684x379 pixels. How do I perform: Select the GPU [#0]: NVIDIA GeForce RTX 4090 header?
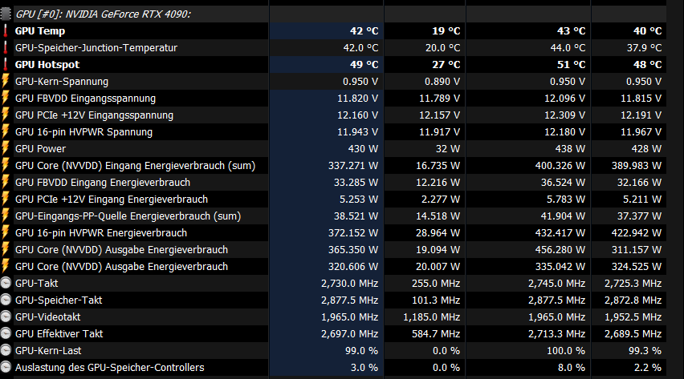tap(103, 14)
